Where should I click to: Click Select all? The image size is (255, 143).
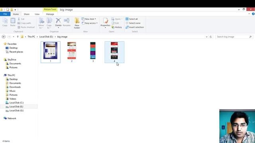(x=132, y=19)
